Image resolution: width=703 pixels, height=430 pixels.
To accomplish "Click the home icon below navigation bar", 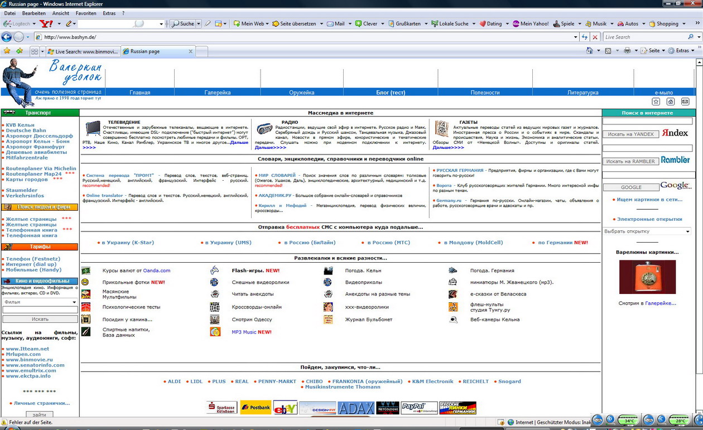I will (671, 102).
